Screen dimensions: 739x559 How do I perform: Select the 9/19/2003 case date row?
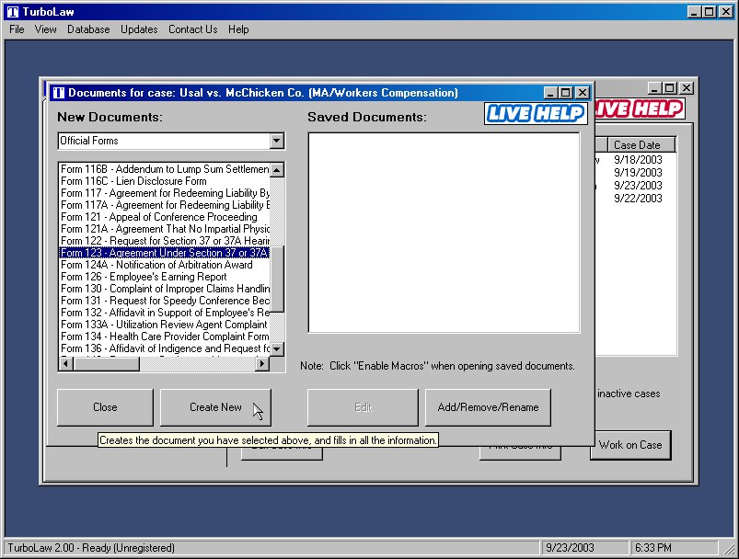pos(638,173)
